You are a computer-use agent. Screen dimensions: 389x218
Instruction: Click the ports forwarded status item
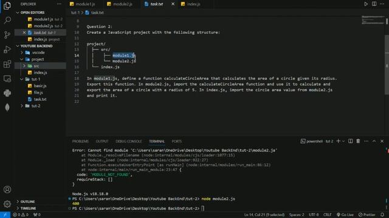[36, 215]
